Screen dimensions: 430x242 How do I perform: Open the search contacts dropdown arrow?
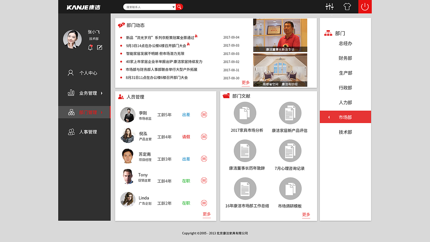pyautogui.click(x=173, y=7)
